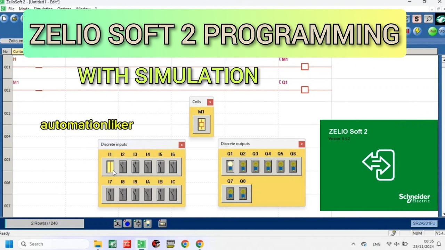Click row number 003 in ladder editor
445x250 pixels.
point(7,114)
